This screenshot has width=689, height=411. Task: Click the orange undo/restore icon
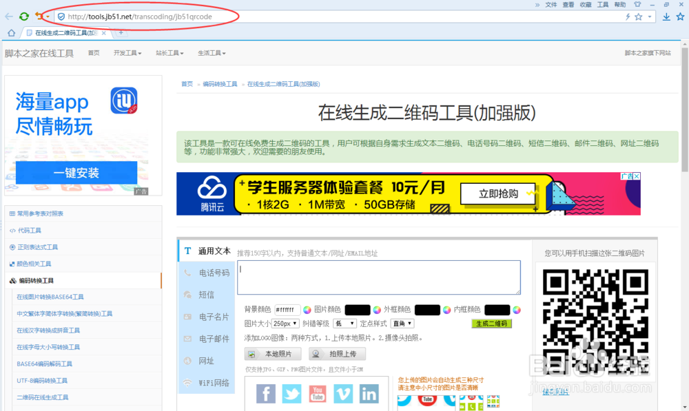tap(39, 17)
